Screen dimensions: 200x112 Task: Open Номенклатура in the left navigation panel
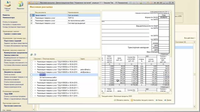coord(8,17)
